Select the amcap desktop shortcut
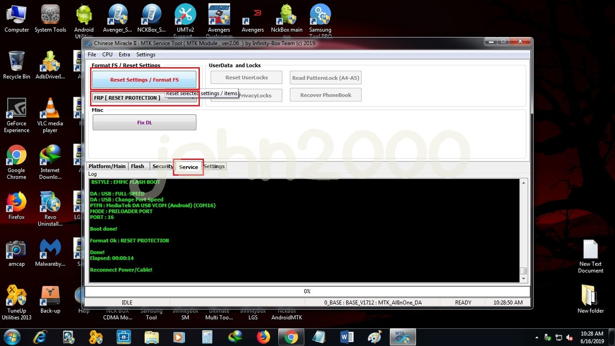This screenshot has width=615, height=346. coord(17,252)
